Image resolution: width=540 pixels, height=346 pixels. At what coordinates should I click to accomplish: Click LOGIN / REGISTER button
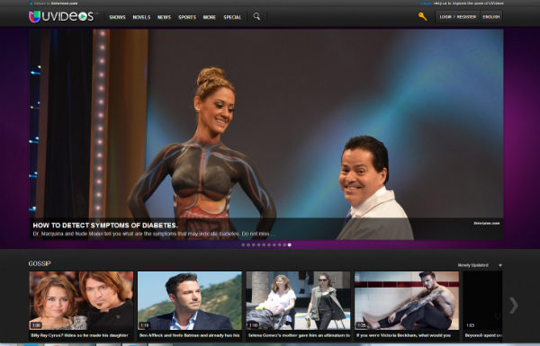coord(458,16)
